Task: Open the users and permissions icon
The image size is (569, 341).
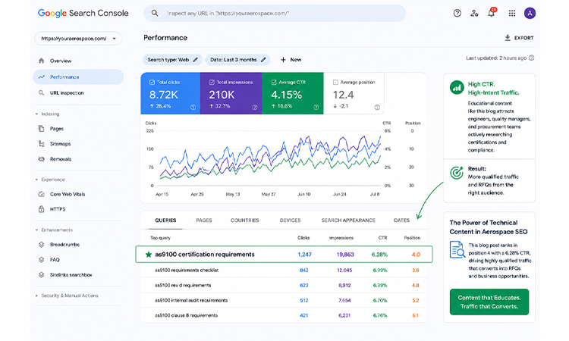Action: click(474, 14)
